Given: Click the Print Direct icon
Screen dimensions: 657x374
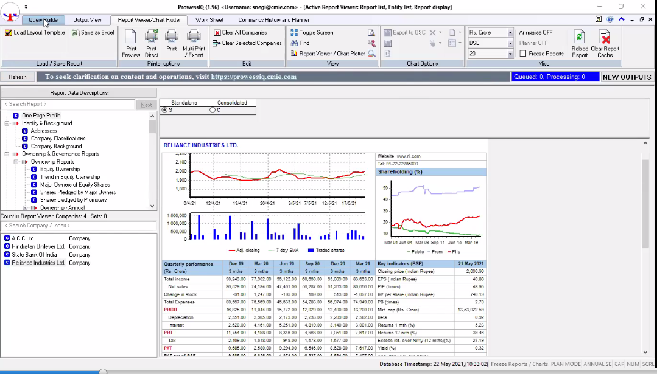Looking at the screenshot, I should click(152, 37).
